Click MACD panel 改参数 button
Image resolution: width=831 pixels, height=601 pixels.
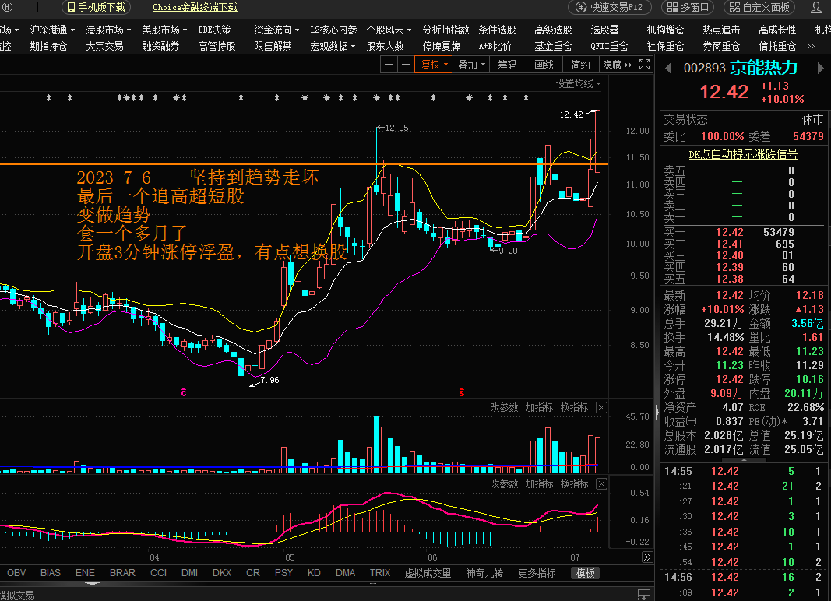point(503,484)
